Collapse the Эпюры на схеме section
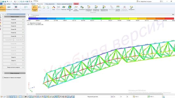The height and width of the screenshot is (98, 175). (x=3, y=17)
